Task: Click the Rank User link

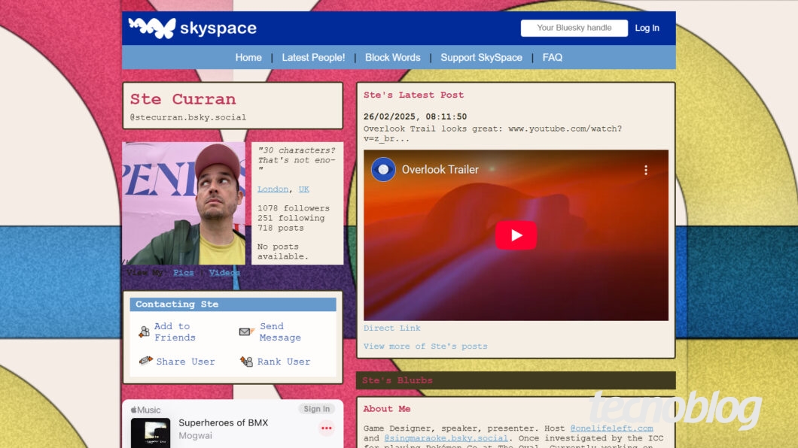Action: tap(284, 361)
